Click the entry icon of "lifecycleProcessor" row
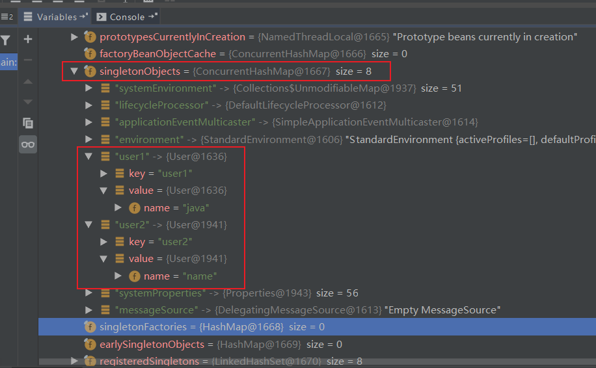This screenshot has width=596, height=368. (x=105, y=105)
